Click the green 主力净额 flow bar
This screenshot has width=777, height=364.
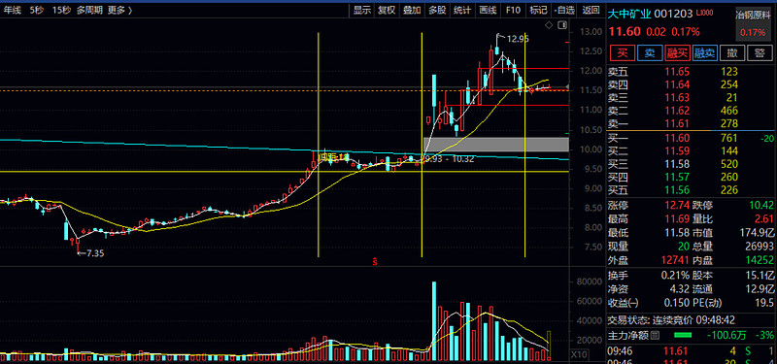[683, 336]
